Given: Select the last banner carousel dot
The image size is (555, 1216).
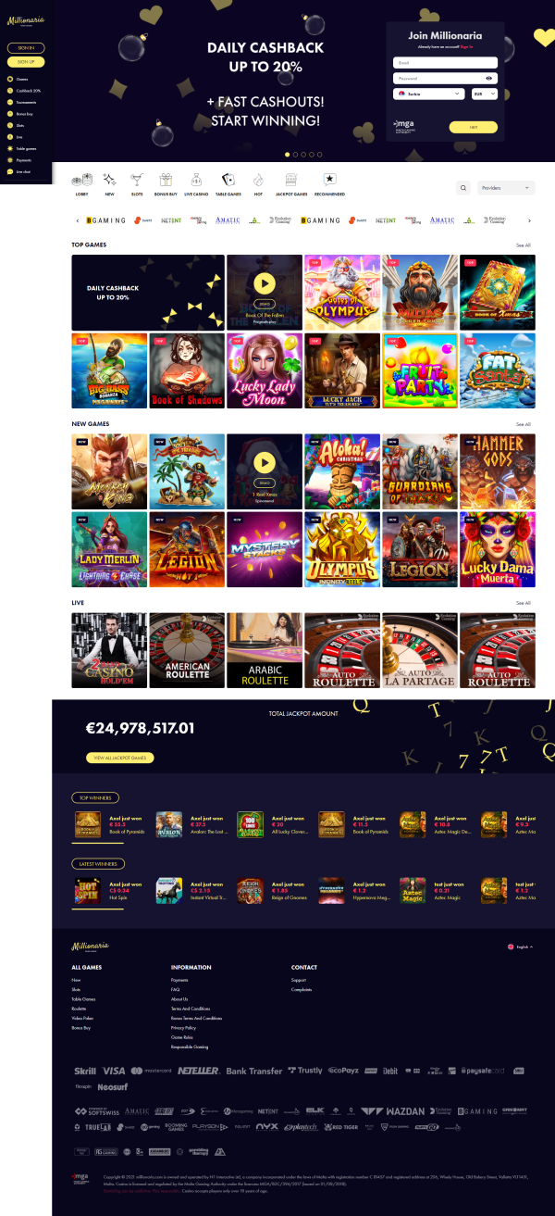Looking at the screenshot, I should (x=319, y=154).
